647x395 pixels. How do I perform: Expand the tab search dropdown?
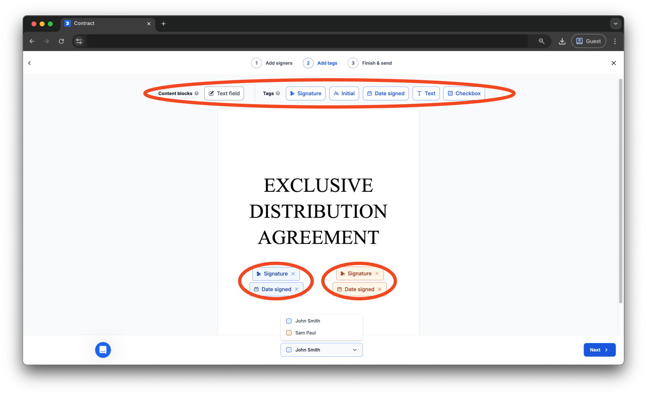616,24
